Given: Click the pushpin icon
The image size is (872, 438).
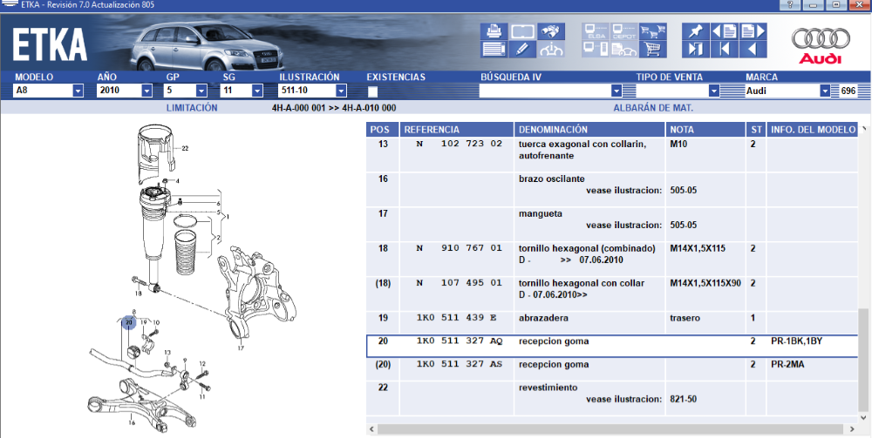Looking at the screenshot, I should pyautogui.click(x=695, y=31).
